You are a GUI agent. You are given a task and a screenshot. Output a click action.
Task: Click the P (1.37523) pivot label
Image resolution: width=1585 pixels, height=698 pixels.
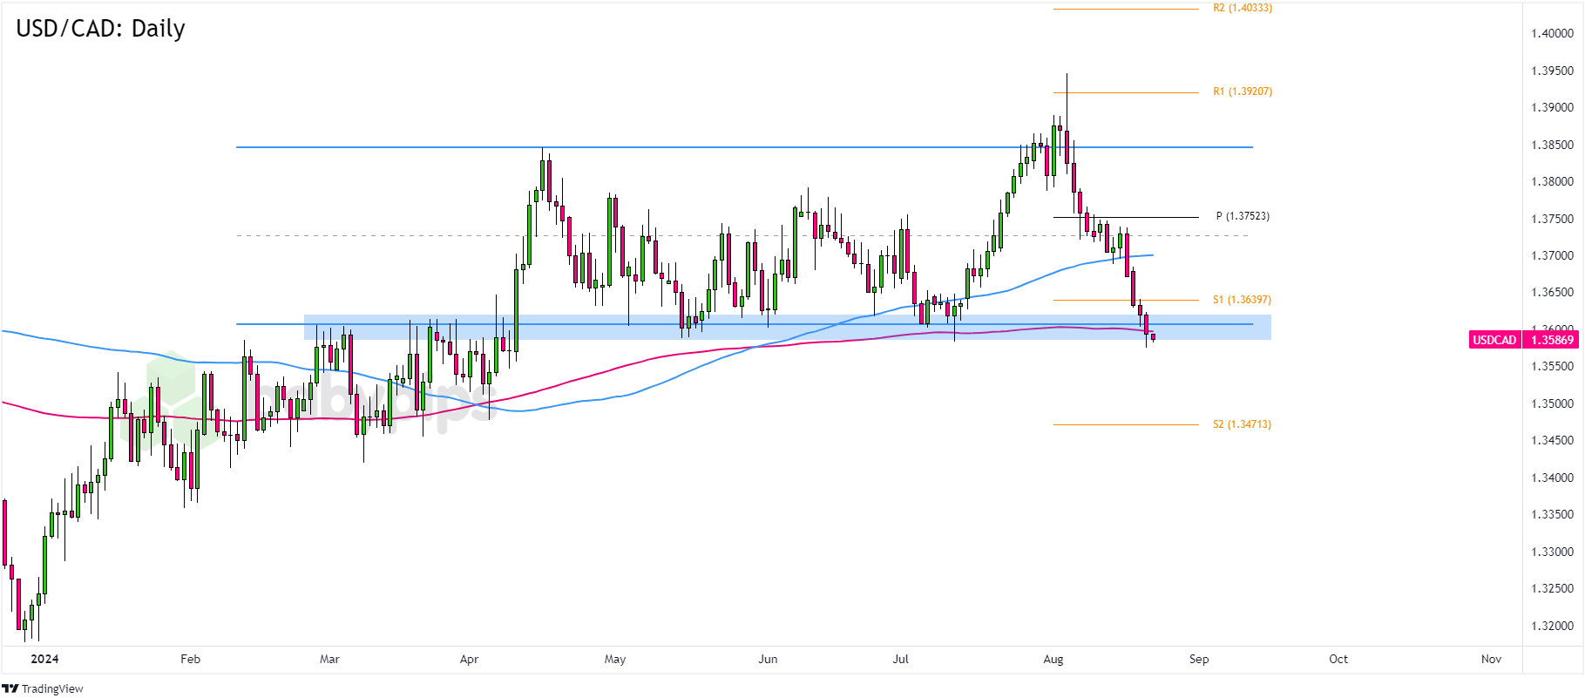tap(1242, 216)
